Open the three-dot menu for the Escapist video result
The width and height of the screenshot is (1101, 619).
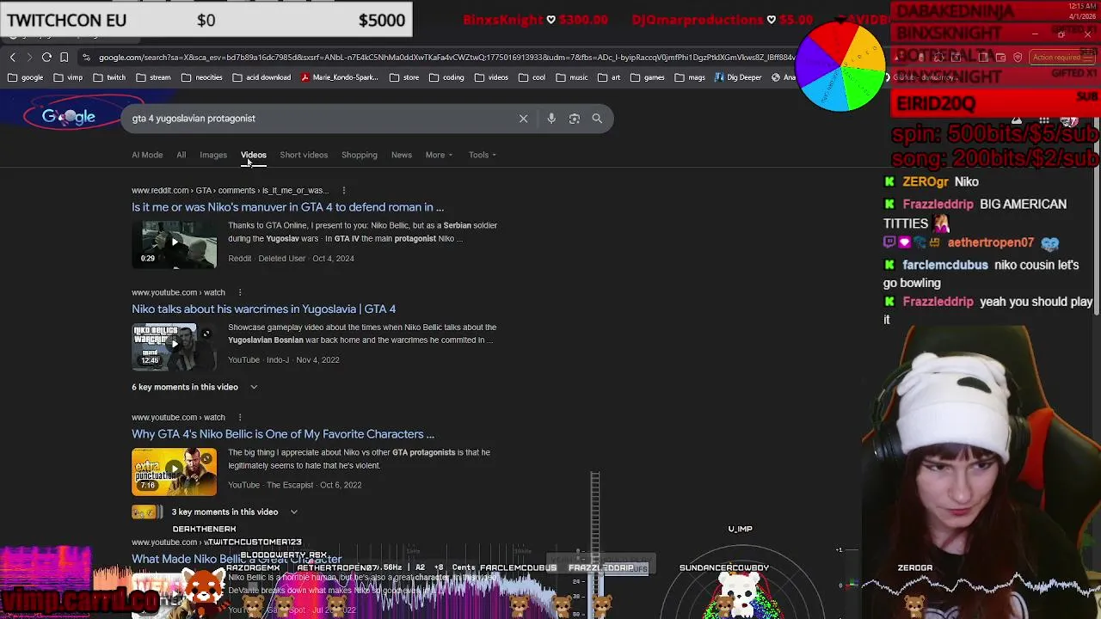coord(240,417)
